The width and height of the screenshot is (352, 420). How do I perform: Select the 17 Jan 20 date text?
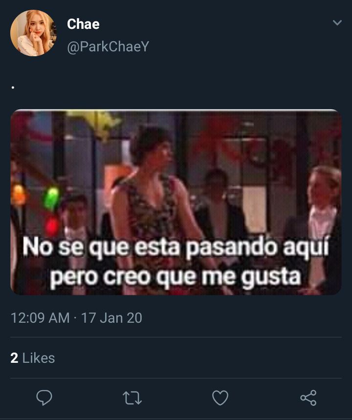111,318
